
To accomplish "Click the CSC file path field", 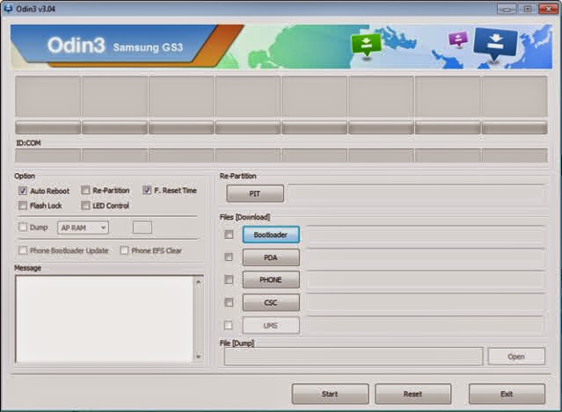I will tap(426, 303).
